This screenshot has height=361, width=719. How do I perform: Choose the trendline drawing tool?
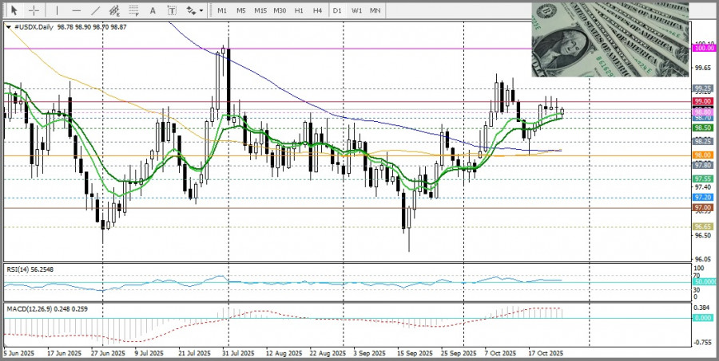(x=96, y=10)
